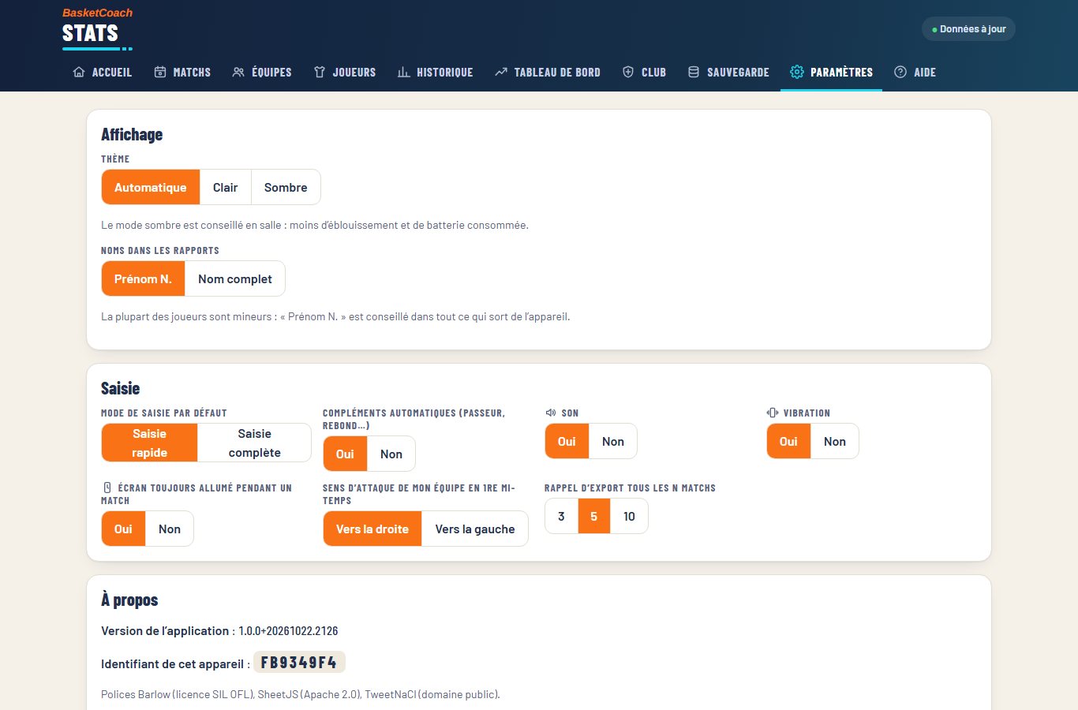Select the Joueurs jersey icon

click(320, 72)
